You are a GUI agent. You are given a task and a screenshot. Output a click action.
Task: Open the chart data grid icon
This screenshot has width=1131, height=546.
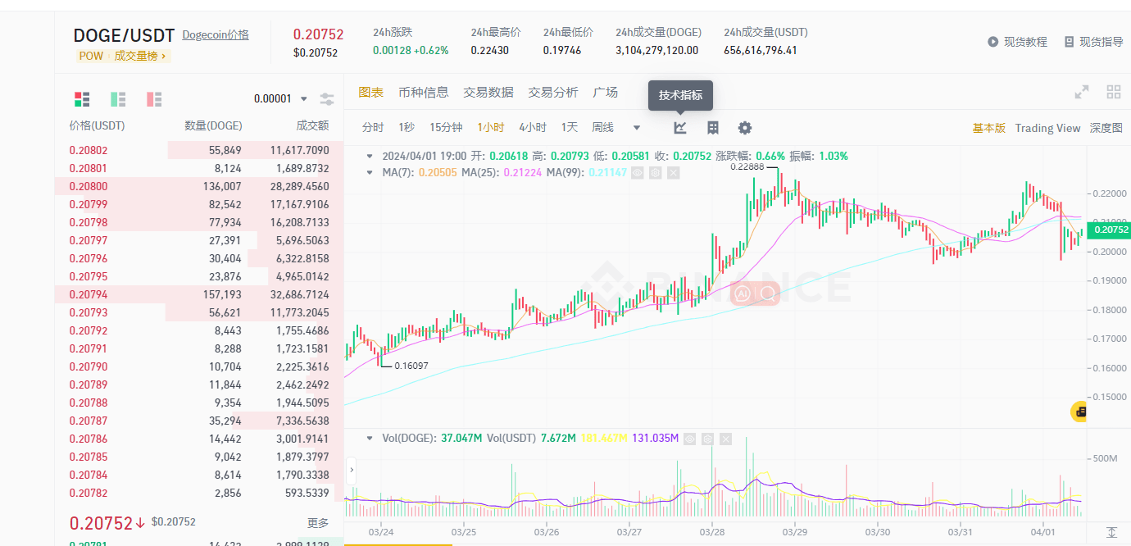(711, 127)
